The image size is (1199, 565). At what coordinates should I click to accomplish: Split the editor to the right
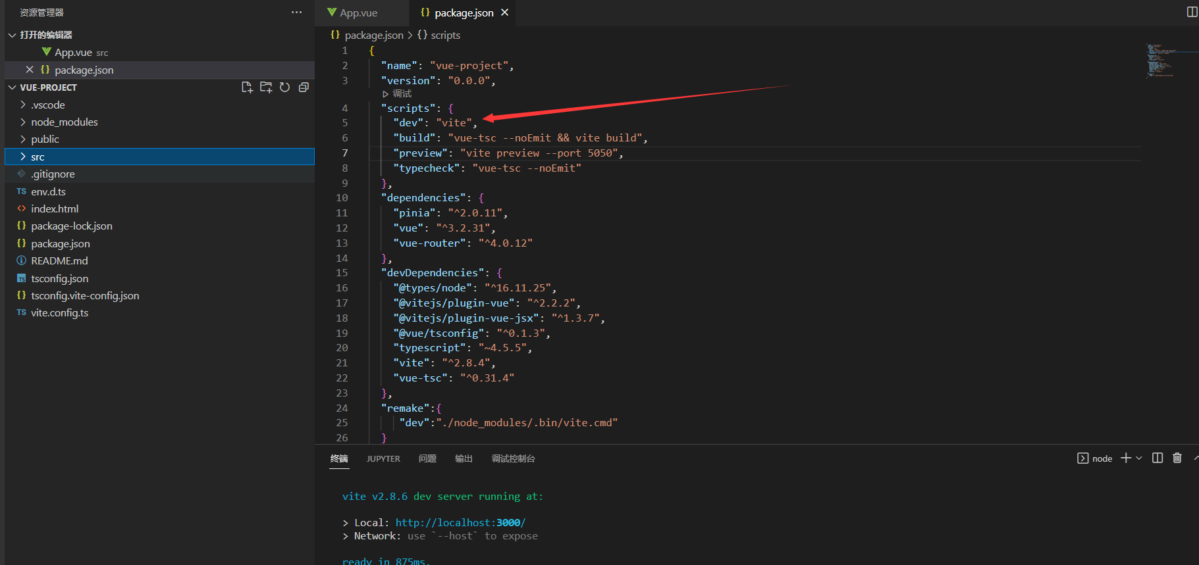1192,12
